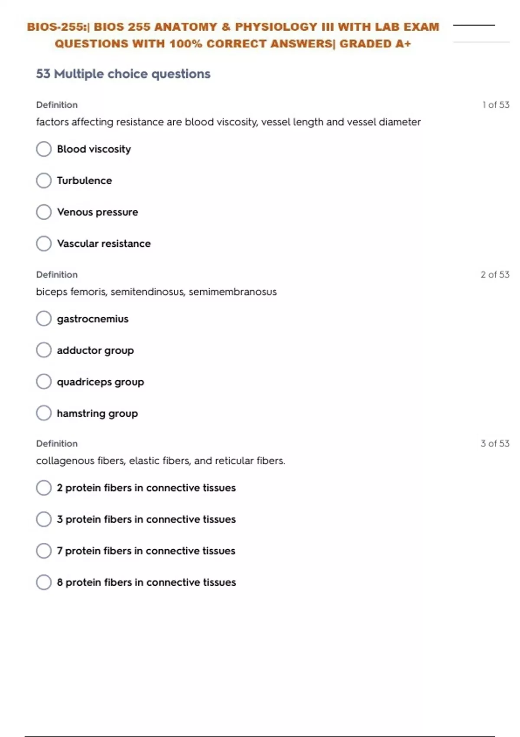Select the Blood viscosity radio option

point(44,149)
